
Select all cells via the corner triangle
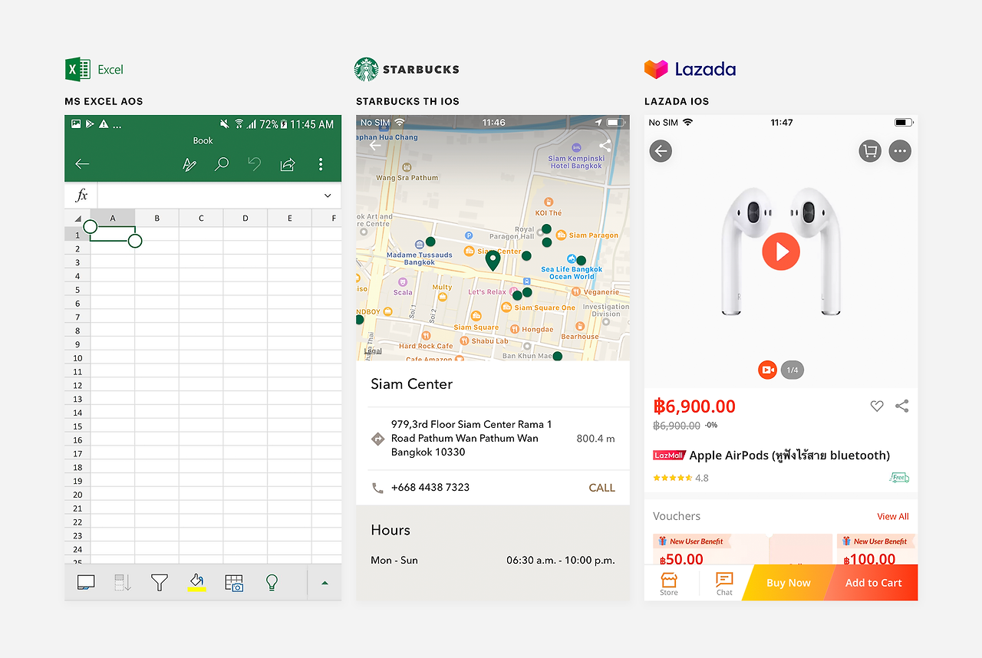point(77,219)
